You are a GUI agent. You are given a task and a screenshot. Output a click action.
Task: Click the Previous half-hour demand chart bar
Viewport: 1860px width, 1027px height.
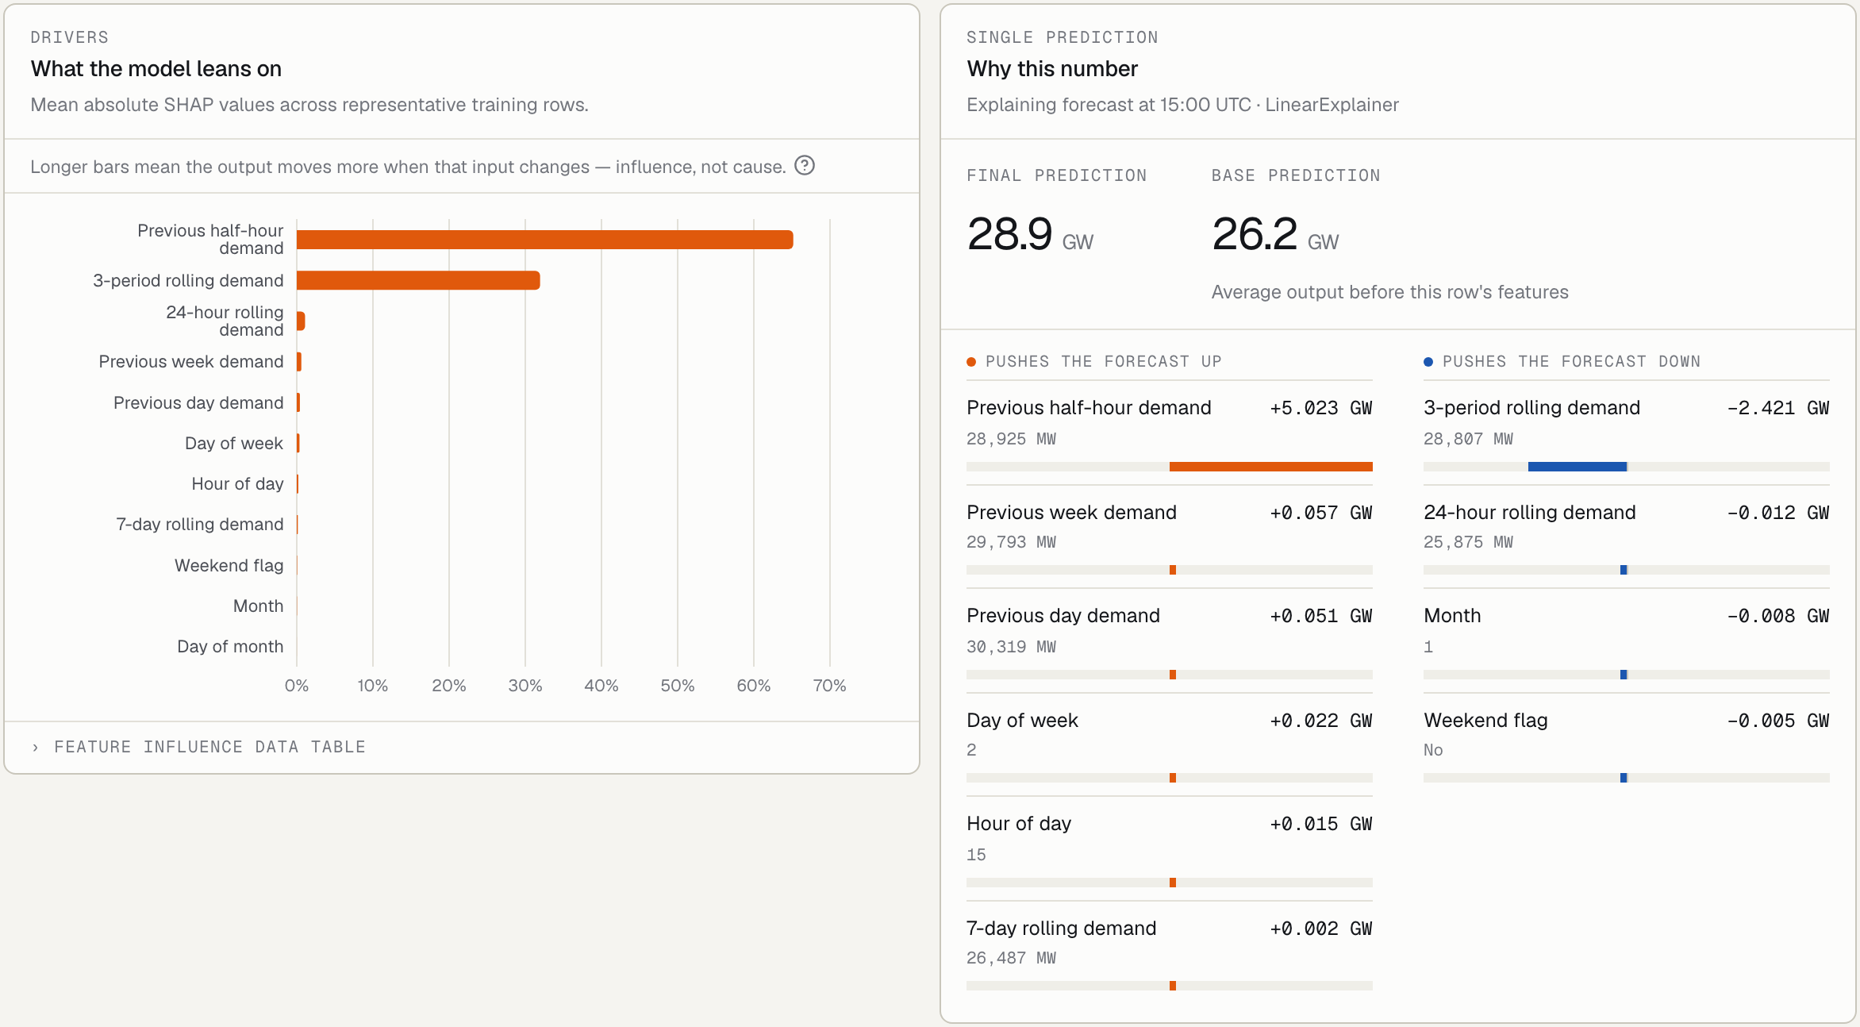545,240
